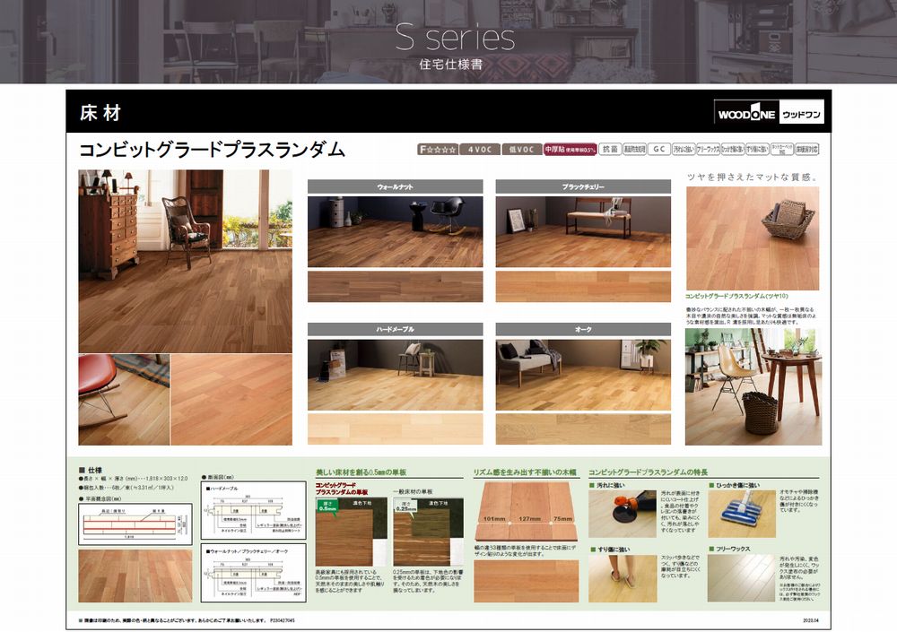Open the black cherry room photo with bench
This screenshot has height=632, width=897.
583,231
